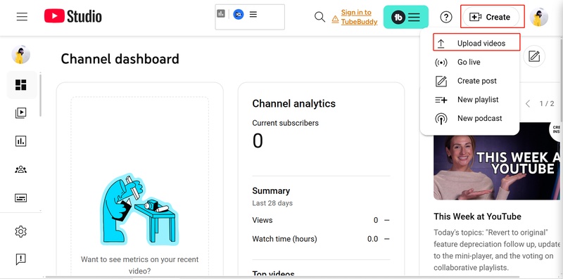
Task: Open Dashboard from the sidebar
Action: click(x=21, y=85)
